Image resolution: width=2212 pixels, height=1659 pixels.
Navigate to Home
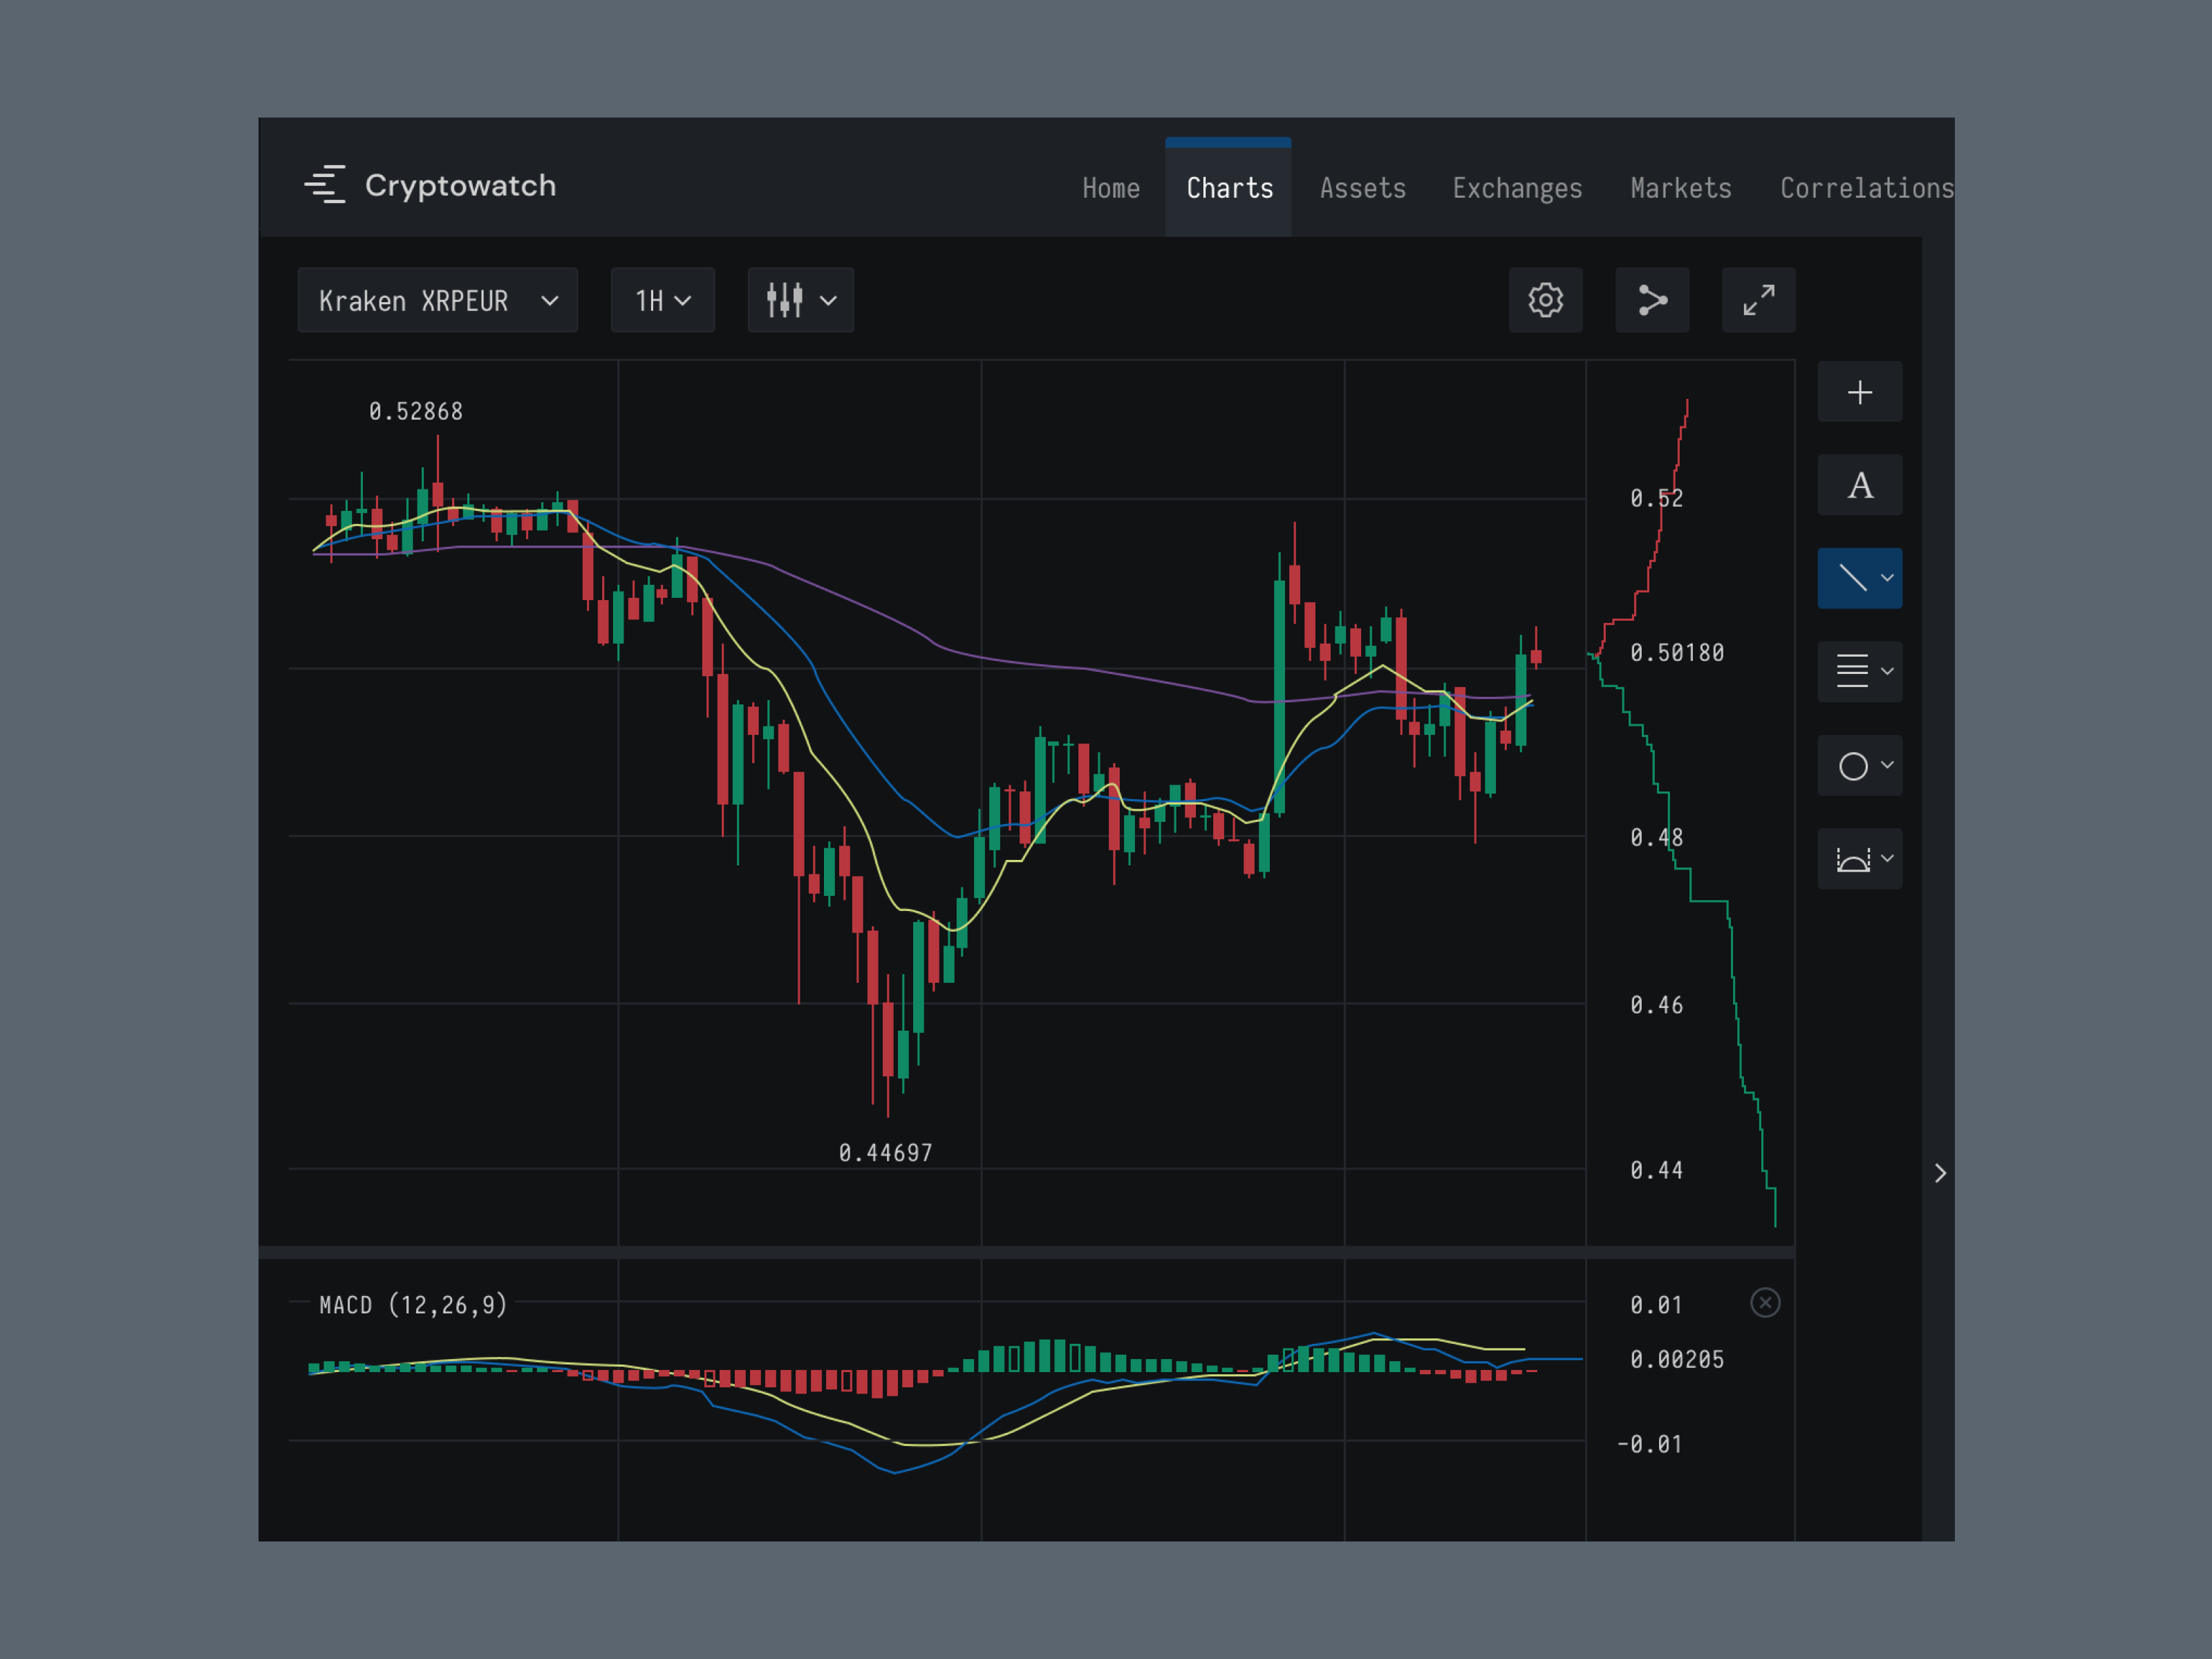point(1110,188)
